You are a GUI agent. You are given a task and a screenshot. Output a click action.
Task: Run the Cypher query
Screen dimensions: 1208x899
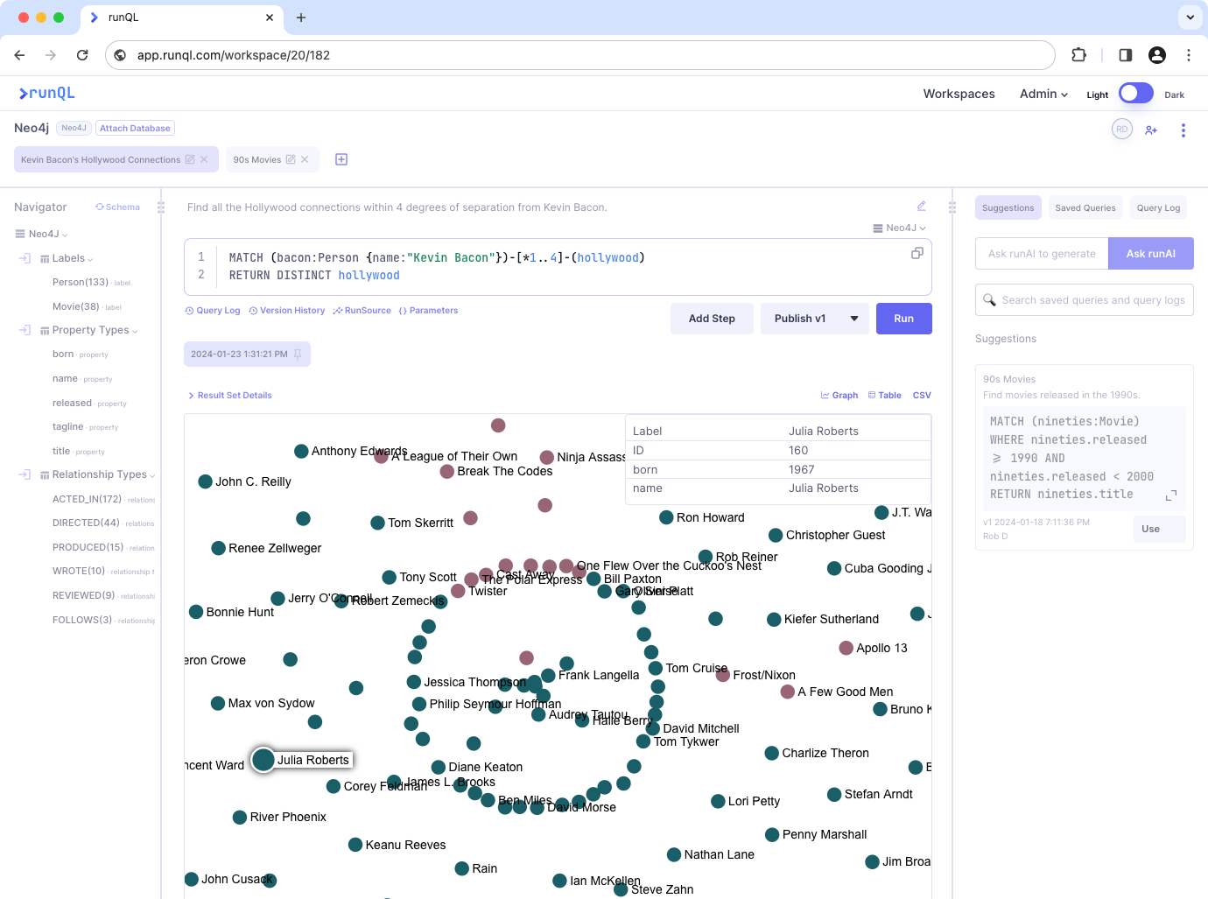pos(903,318)
